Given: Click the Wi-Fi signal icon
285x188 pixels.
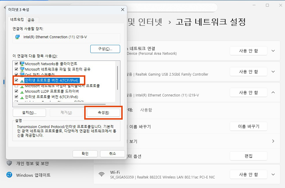Looking at the screenshot, I should pos(102,174).
